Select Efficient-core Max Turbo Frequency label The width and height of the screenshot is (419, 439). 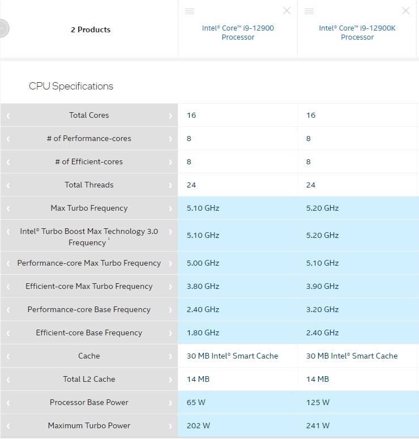[x=89, y=286]
